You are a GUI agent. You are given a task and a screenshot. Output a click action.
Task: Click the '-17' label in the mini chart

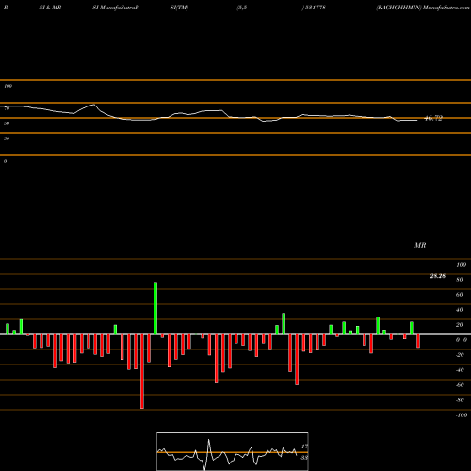(303, 447)
